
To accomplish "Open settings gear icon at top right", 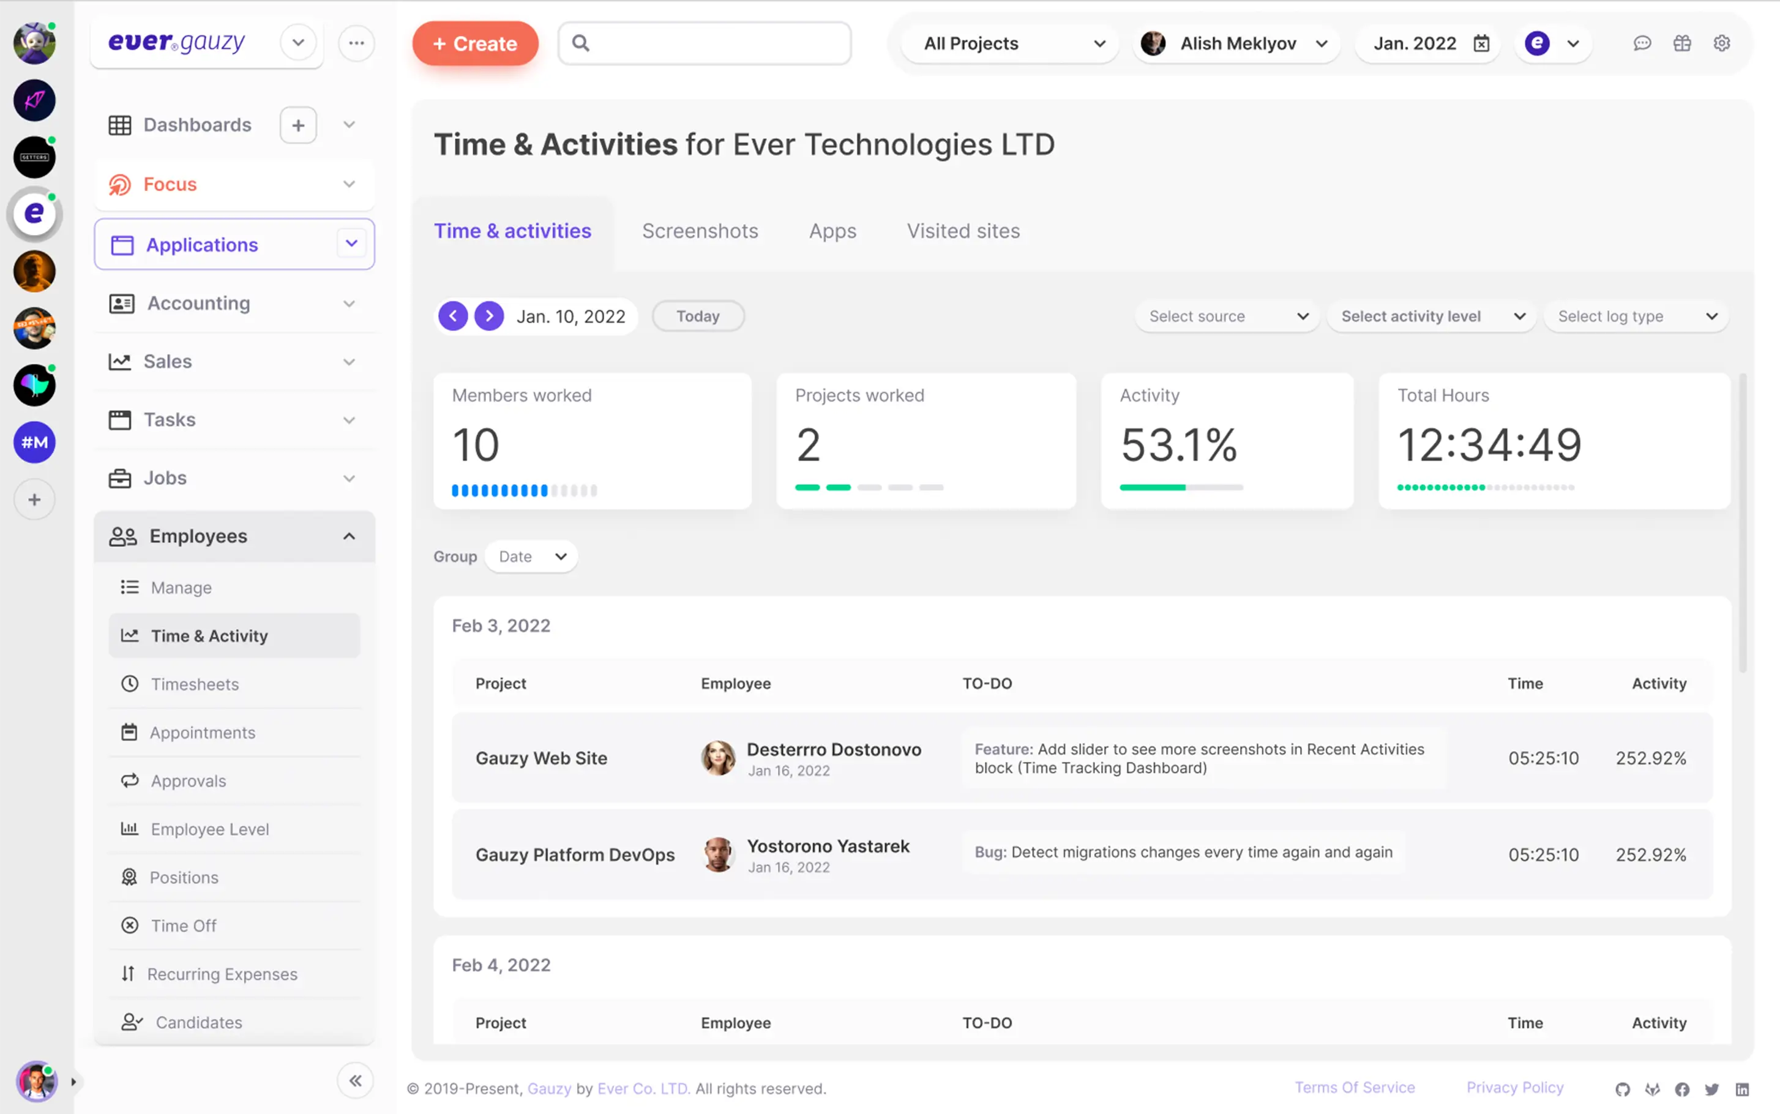I will [1722, 43].
